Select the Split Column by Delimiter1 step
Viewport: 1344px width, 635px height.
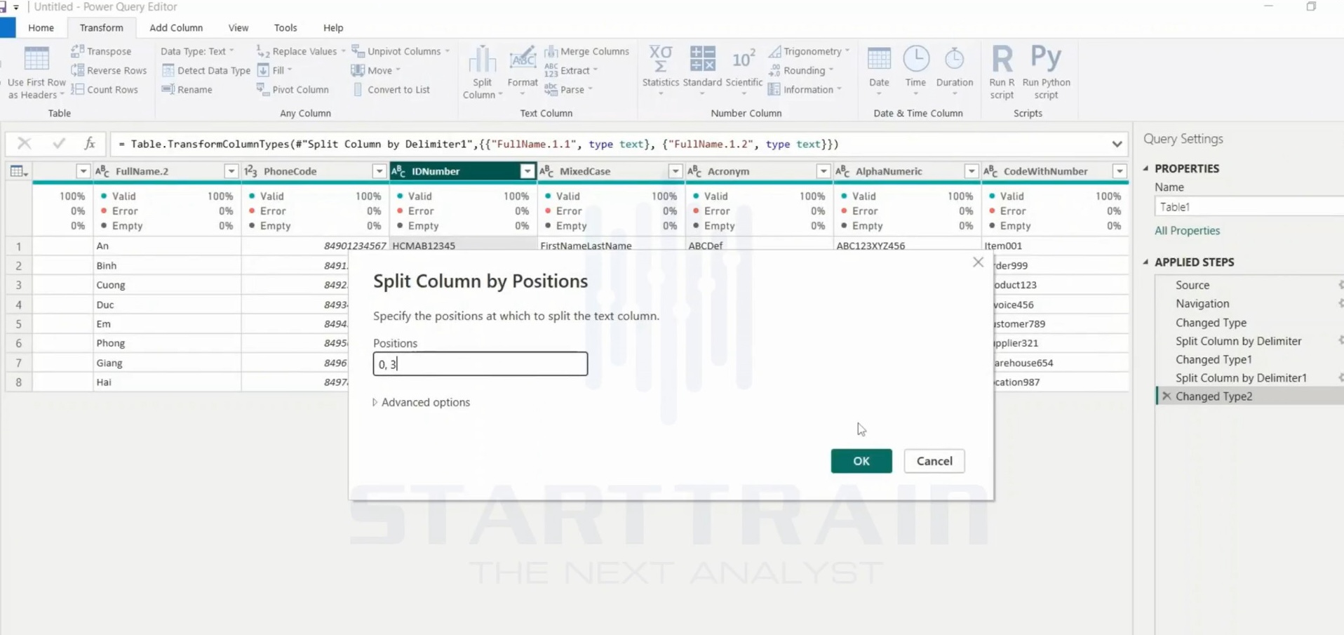pos(1241,377)
